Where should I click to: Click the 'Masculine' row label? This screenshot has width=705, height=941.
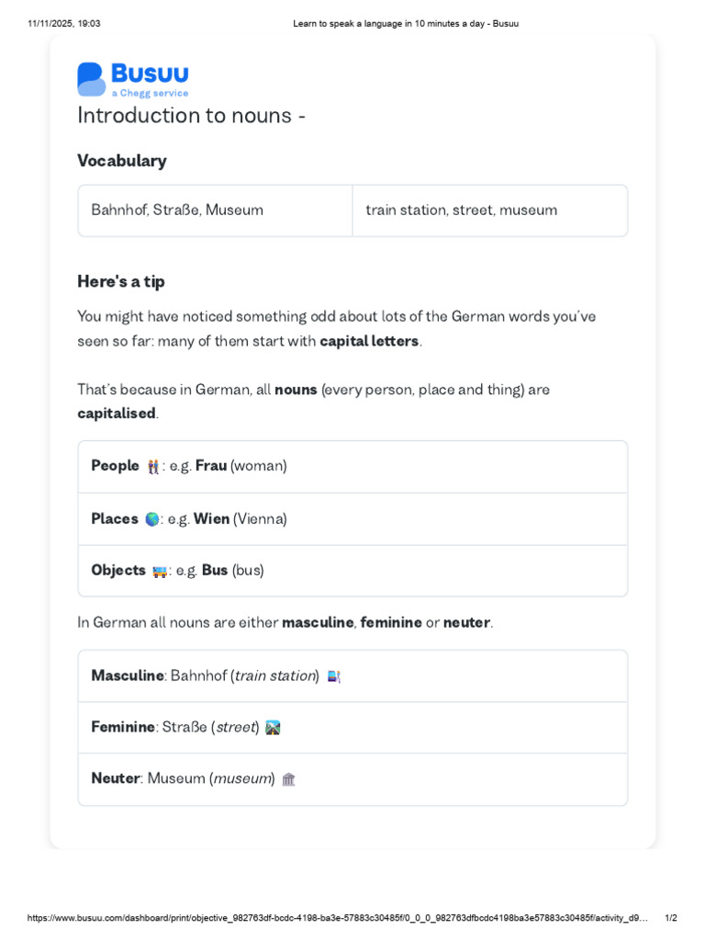[x=128, y=675]
